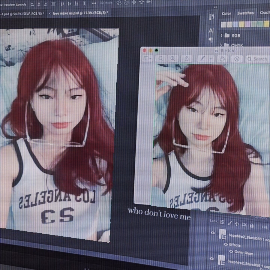
Task: Click the Effects label under the layer
Action: pyautogui.click(x=235, y=244)
